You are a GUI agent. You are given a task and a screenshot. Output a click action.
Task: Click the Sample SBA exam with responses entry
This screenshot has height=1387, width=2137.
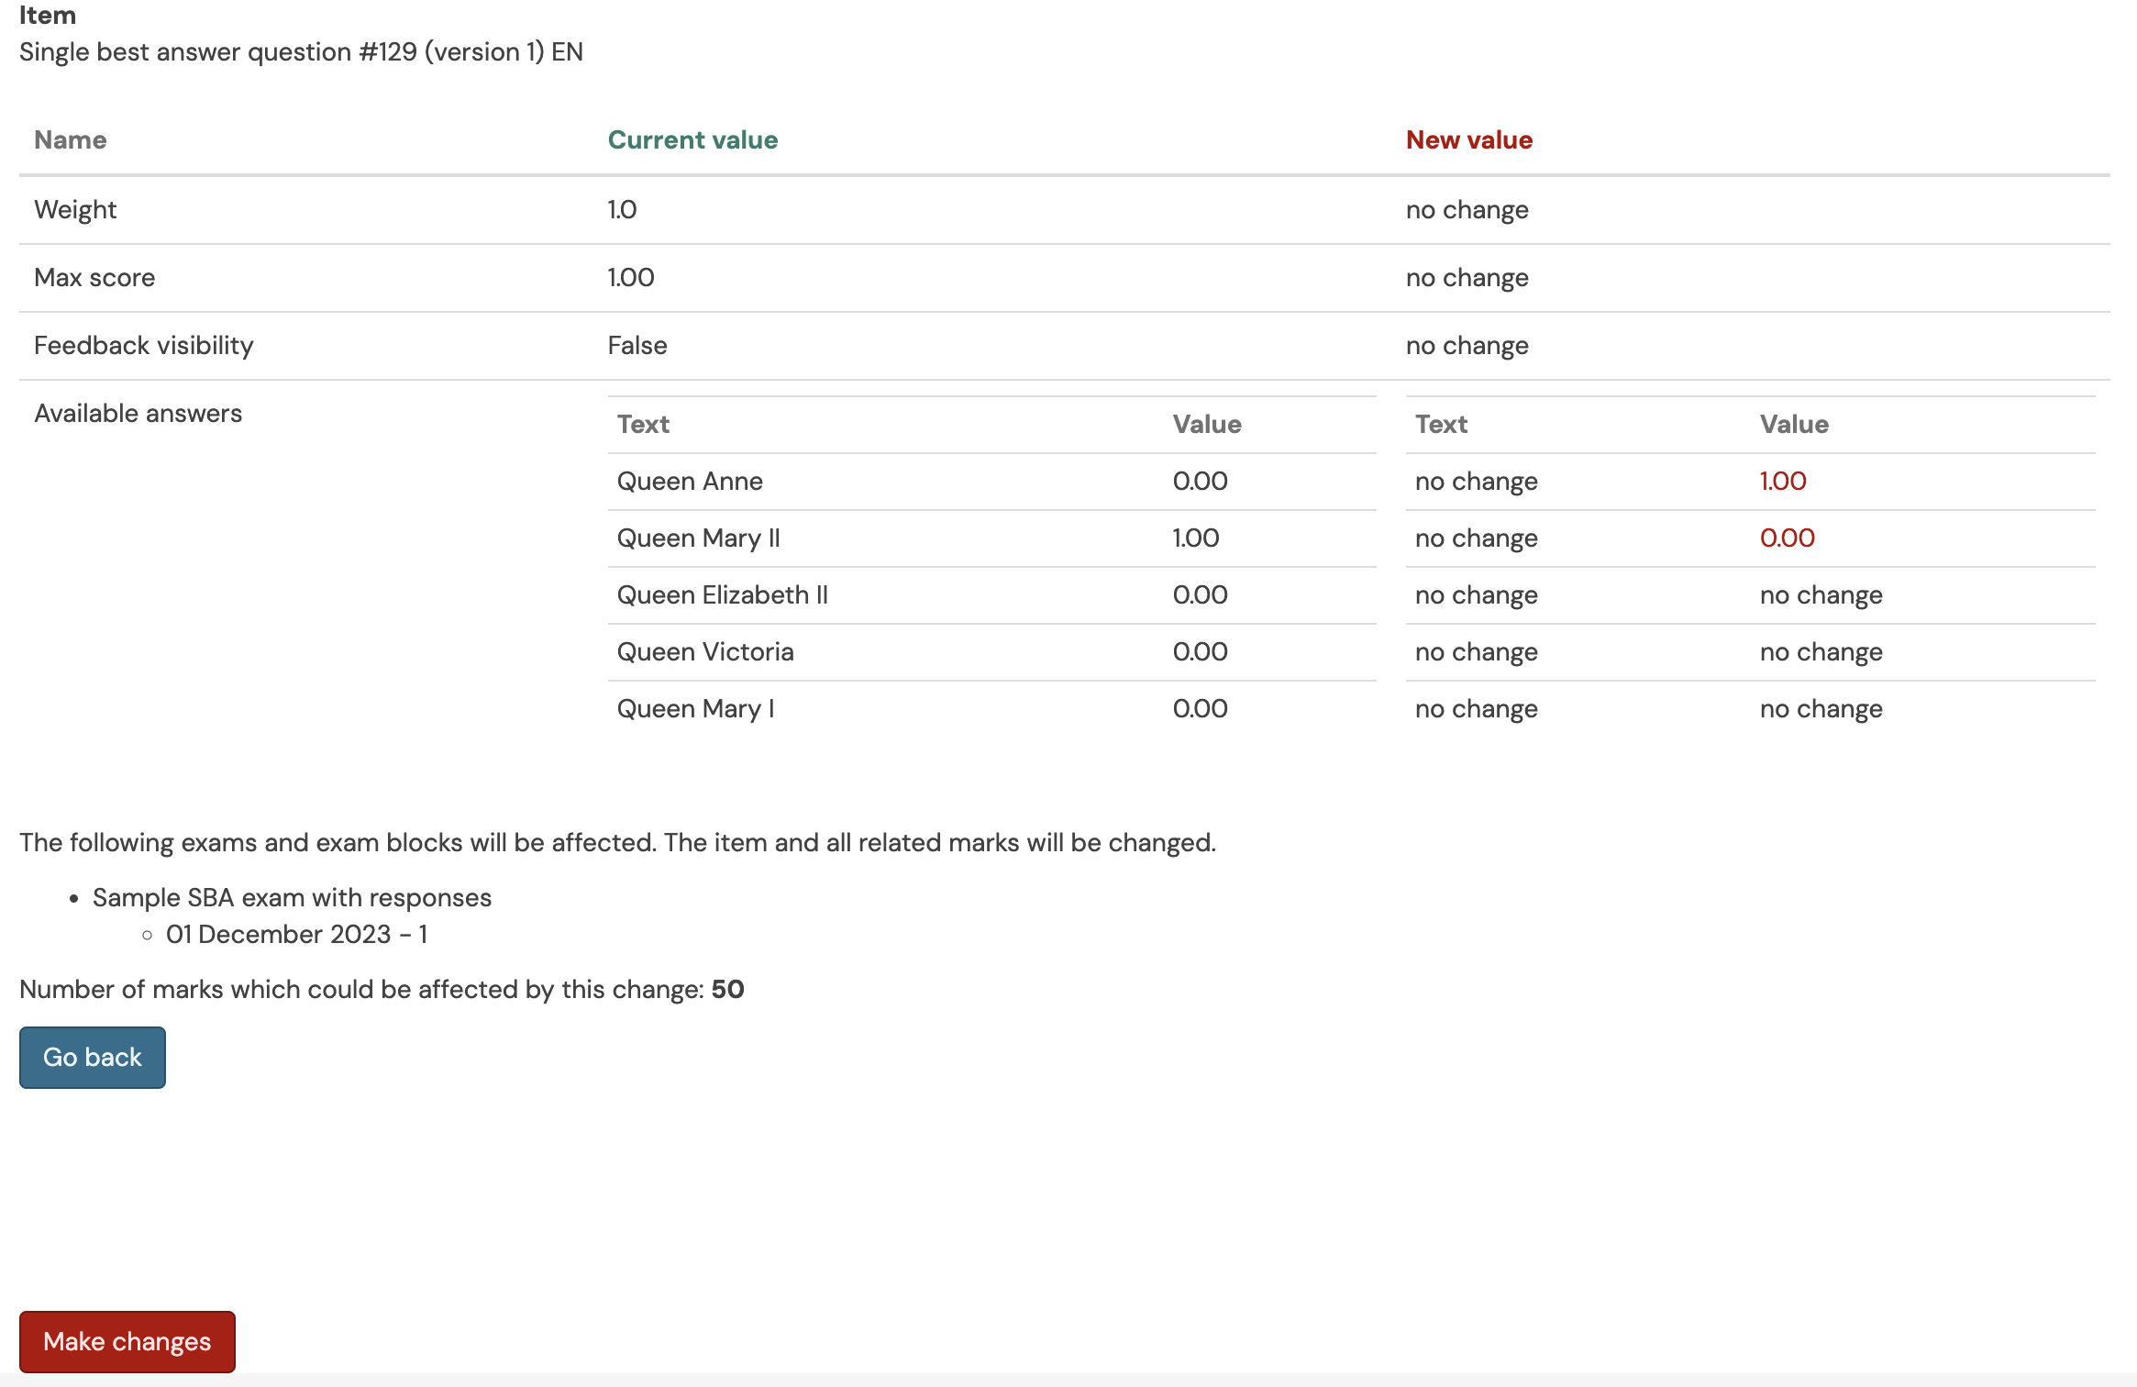tap(292, 897)
